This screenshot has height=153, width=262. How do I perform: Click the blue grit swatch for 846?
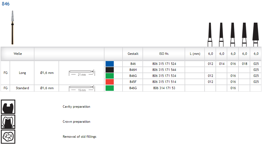[109, 64]
